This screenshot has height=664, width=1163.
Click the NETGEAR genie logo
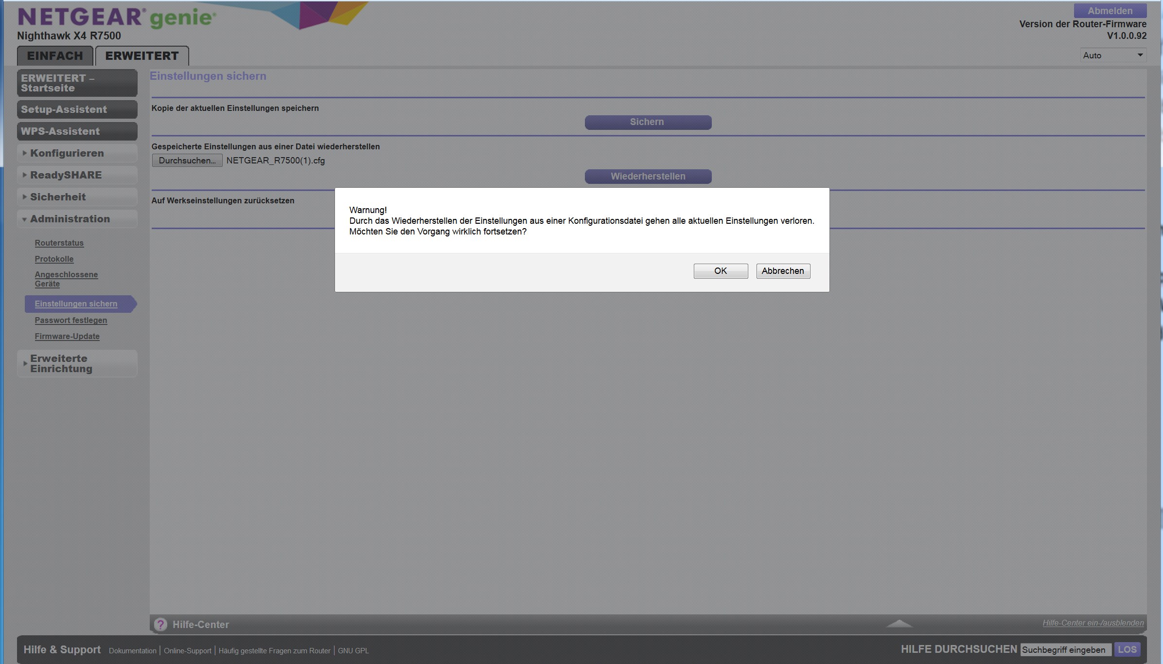[117, 18]
